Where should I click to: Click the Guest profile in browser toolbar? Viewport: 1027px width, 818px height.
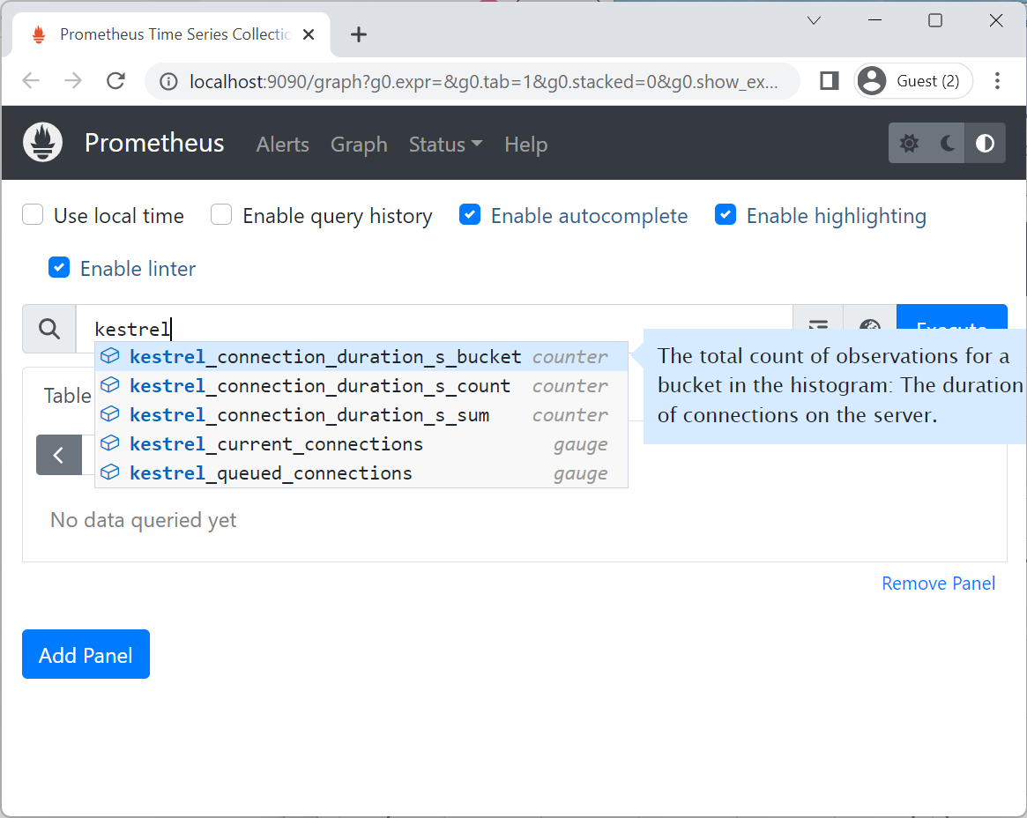912,80
